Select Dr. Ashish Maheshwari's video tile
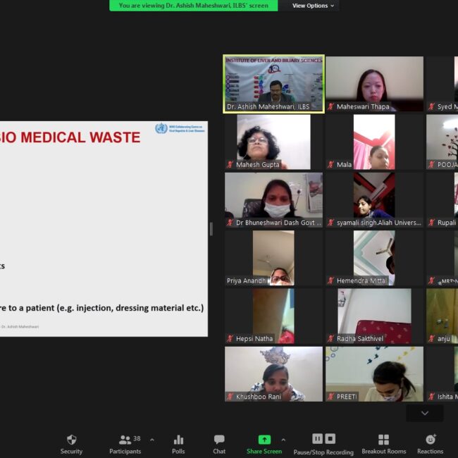Viewport: 458px width, 458px height. pyautogui.click(x=273, y=81)
